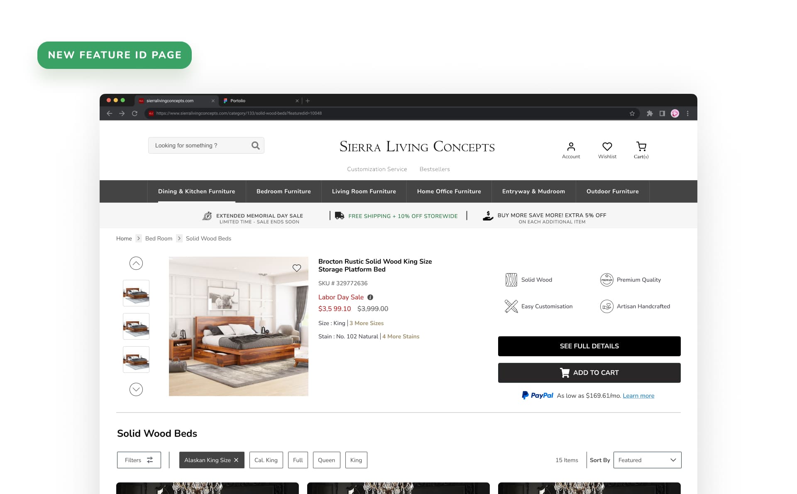Go to Bed Room breadcrumb
Screen dimensions: 797x494
click(x=159, y=238)
